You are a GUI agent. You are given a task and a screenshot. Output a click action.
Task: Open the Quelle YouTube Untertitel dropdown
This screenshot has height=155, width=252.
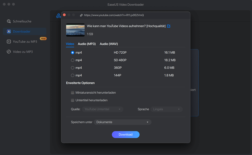[103, 109]
